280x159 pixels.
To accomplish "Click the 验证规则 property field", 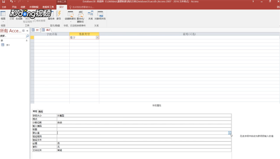I will tap(144, 136).
